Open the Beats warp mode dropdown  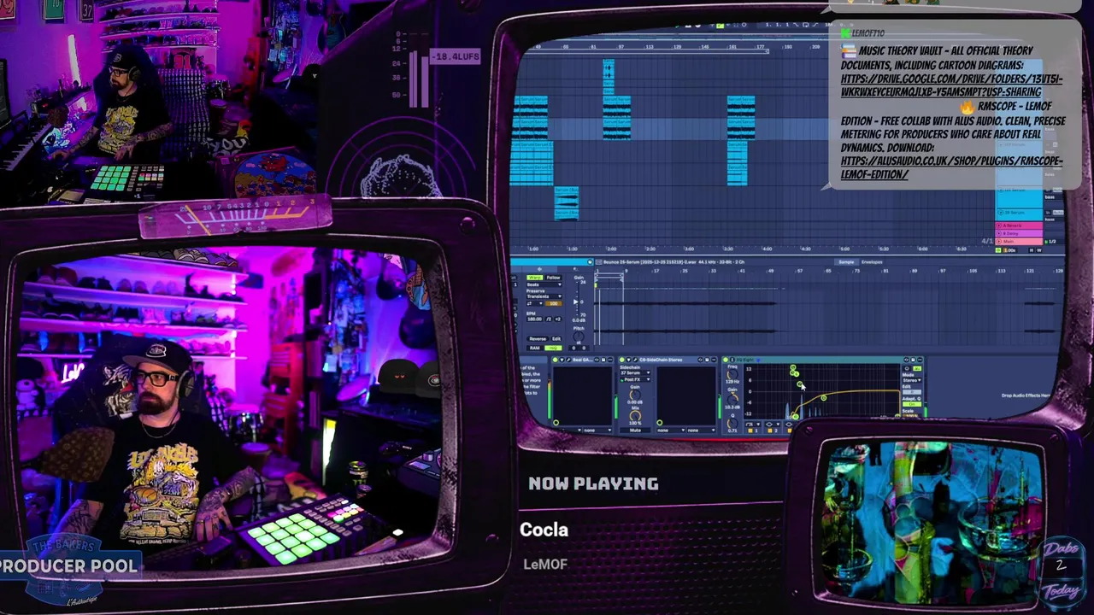(544, 284)
